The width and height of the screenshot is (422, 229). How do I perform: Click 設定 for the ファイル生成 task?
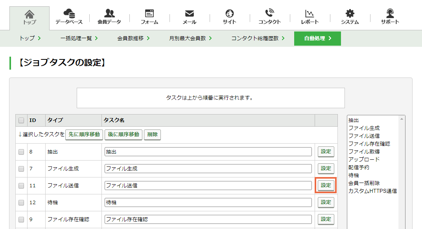pyautogui.click(x=326, y=168)
